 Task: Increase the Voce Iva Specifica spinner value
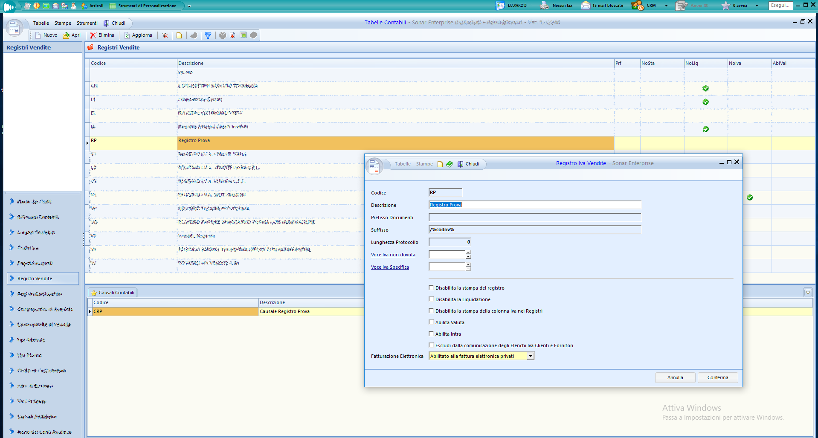468,265
